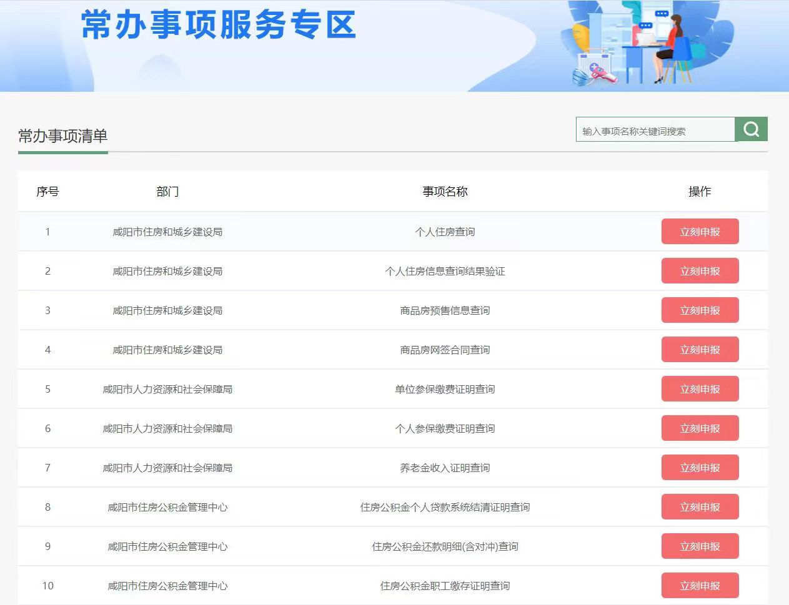789x605 pixels.
Task: Open the 个人住房查询 item name
Action: (x=445, y=232)
